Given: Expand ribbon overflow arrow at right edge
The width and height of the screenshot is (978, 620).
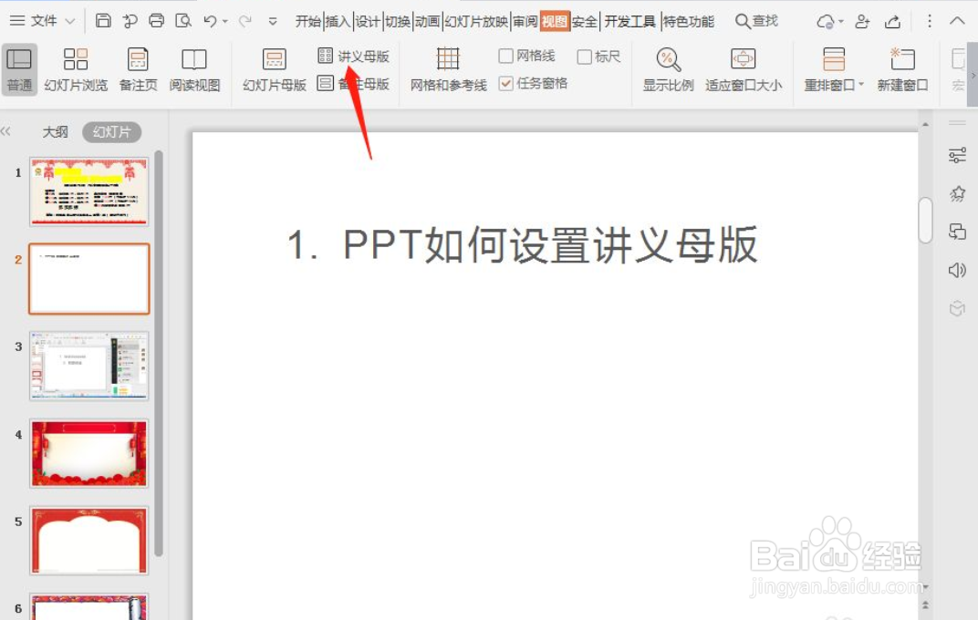Looking at the screenshot, I should click(973, 75).
